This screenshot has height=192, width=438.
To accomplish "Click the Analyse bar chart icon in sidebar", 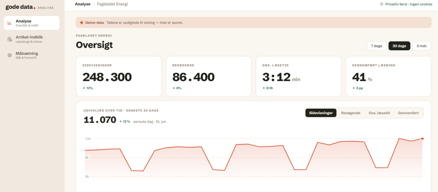I will pos(10,23).
